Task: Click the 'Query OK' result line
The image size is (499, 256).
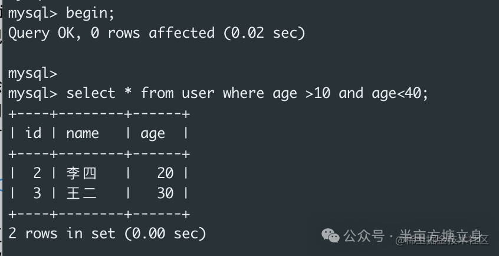Action: pyautogui.click(x=41, y=33)
